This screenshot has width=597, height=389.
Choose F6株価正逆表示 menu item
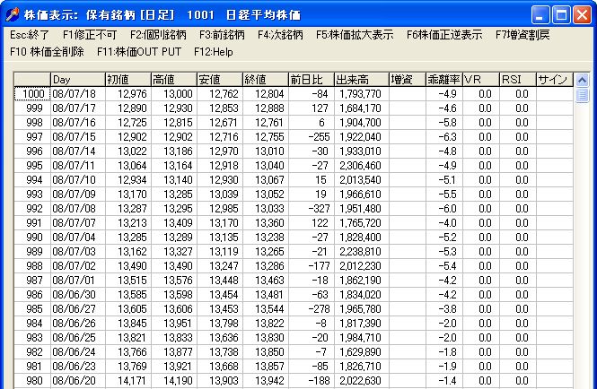tap(444, 35)
